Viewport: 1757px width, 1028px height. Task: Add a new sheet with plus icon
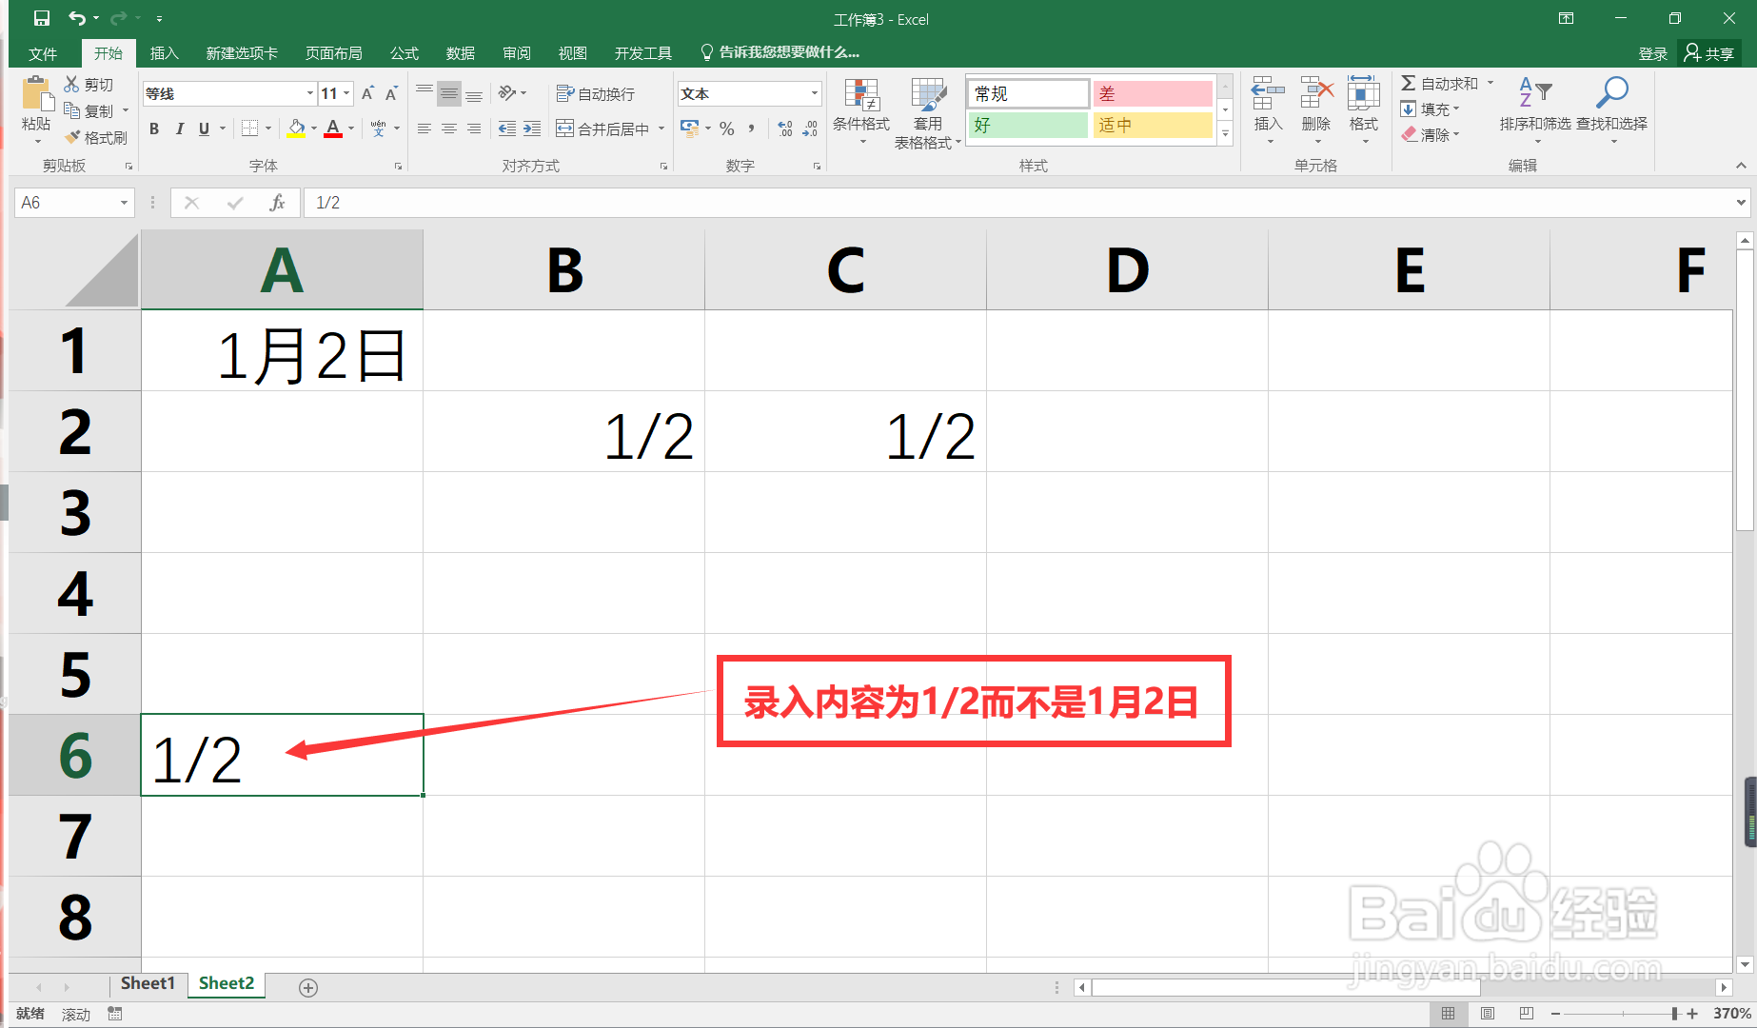coord(308,987)
